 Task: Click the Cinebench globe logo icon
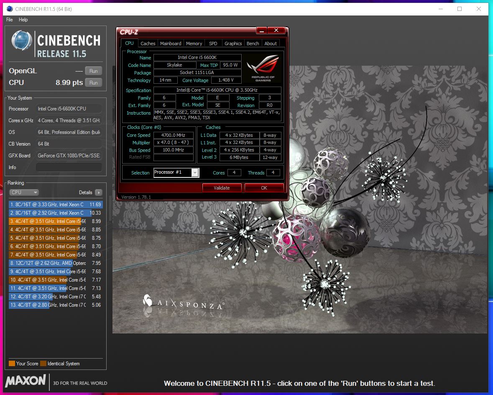pyautogui.click(x=22, y=41)
